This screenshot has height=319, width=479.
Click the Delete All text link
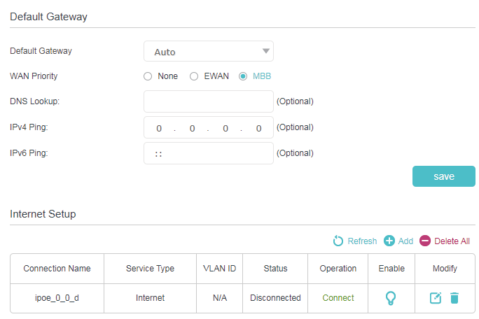[x=452, y=241]
